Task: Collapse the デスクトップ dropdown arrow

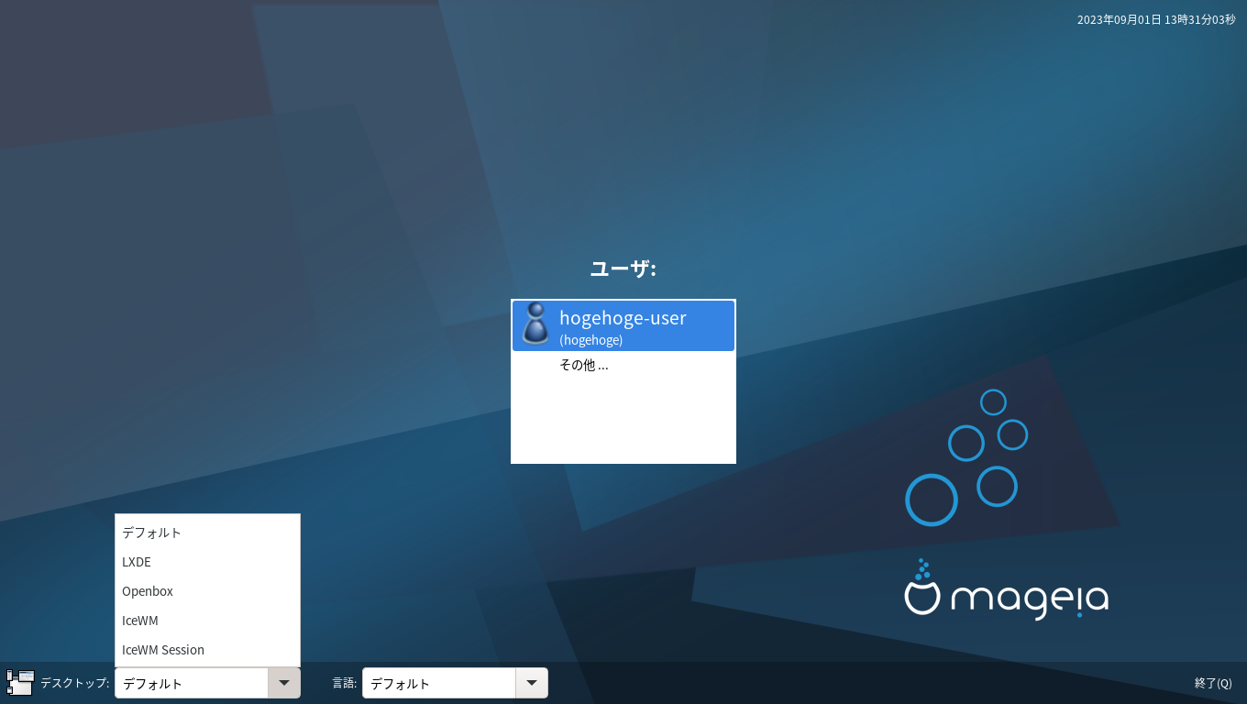Action: tap(284, 683)
